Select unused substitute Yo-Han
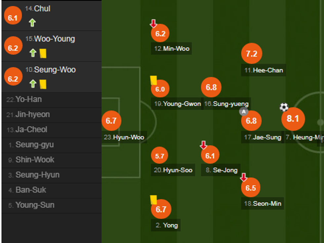 point(28,100)
